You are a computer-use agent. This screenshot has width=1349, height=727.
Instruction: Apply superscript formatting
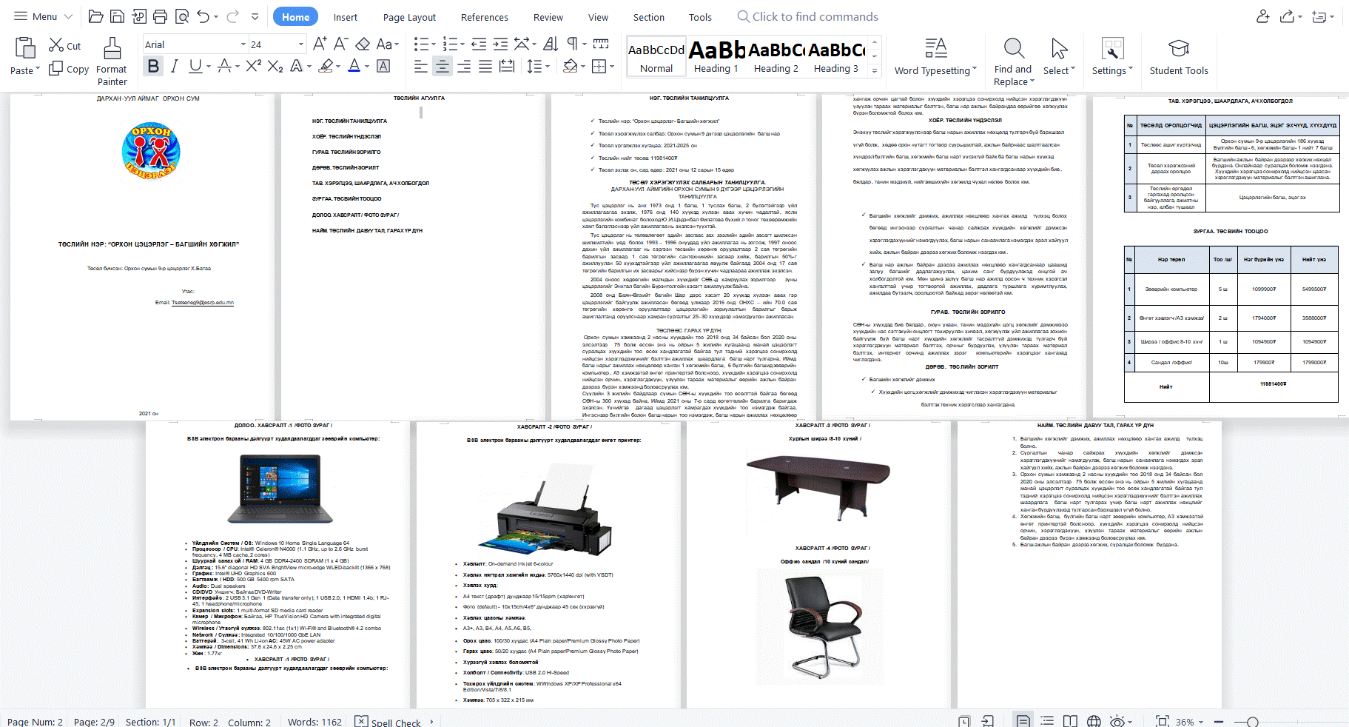[254, 66]
